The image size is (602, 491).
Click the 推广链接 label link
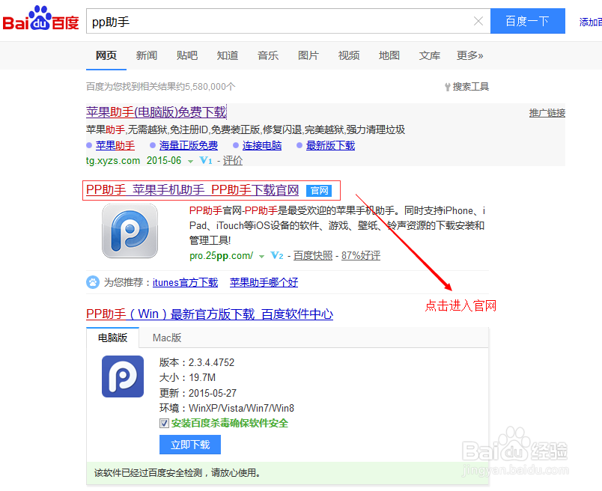[x=547, y=113]
